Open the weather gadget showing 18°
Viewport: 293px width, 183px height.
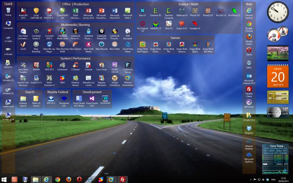click(278, 112)
